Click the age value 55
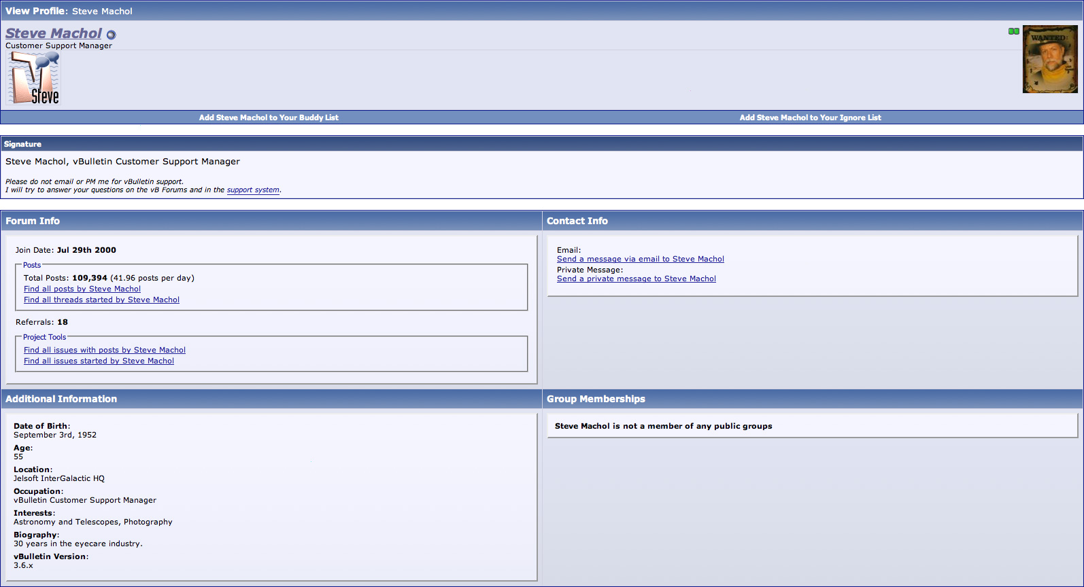 (x=18, y=457)
